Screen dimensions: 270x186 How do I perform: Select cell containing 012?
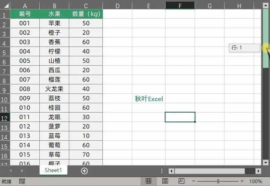pyautogui.click(x=25, y=126)
